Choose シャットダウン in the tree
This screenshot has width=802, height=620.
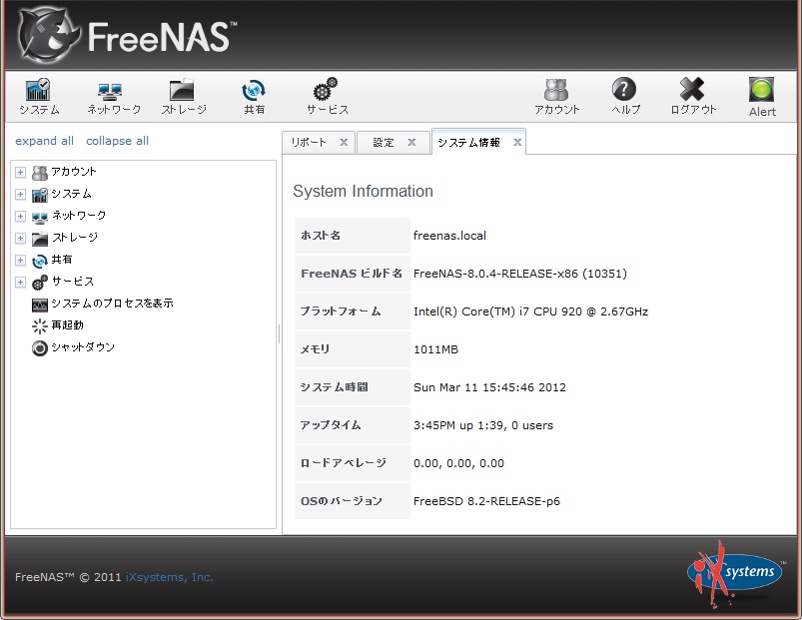point(83,347)
